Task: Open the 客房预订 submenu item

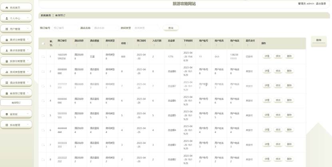Action: click(16, 103)
